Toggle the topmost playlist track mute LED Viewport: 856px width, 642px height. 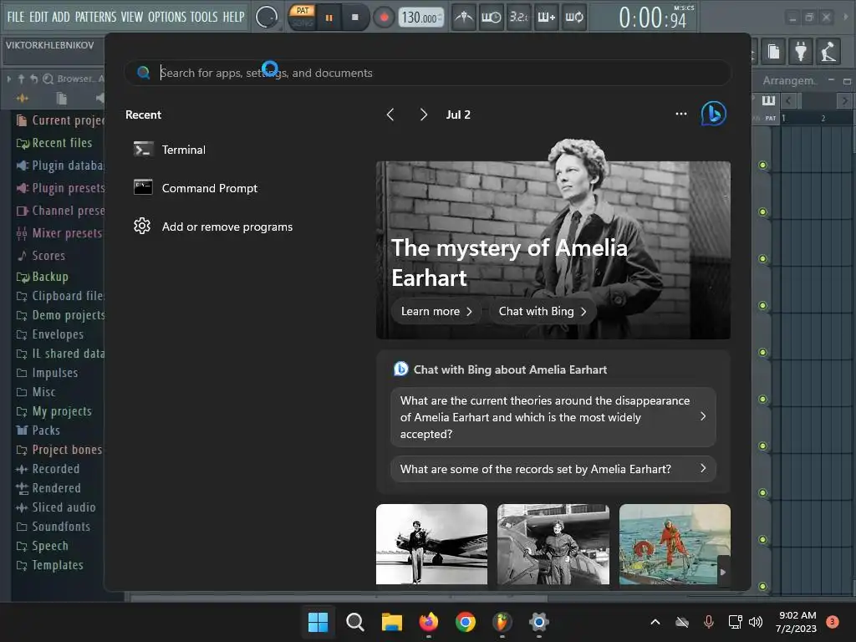(762, 165)
